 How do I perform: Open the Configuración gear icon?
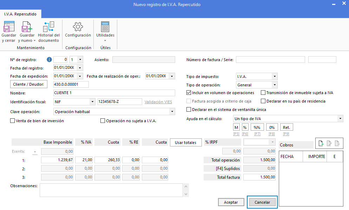78,27
